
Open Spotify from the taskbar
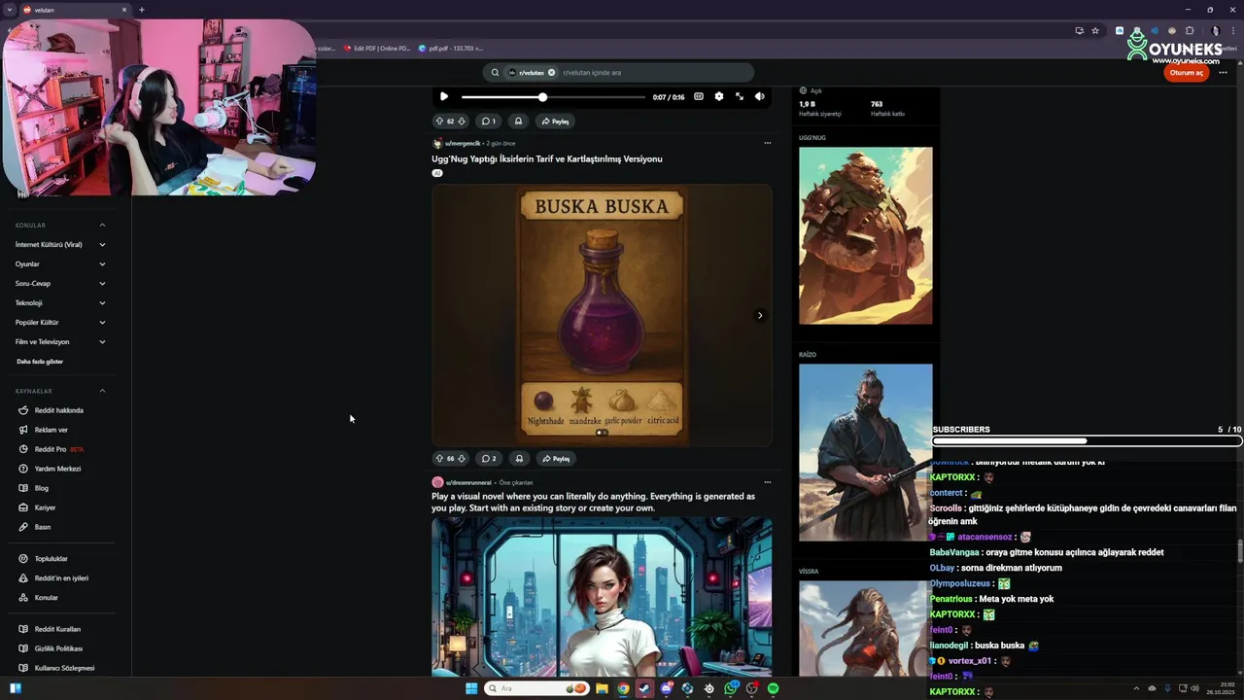[x=774, y=688]
